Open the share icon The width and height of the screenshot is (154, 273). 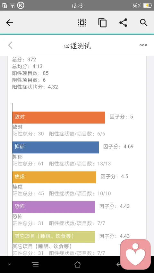pyautogui.click(x=123, y=23)
